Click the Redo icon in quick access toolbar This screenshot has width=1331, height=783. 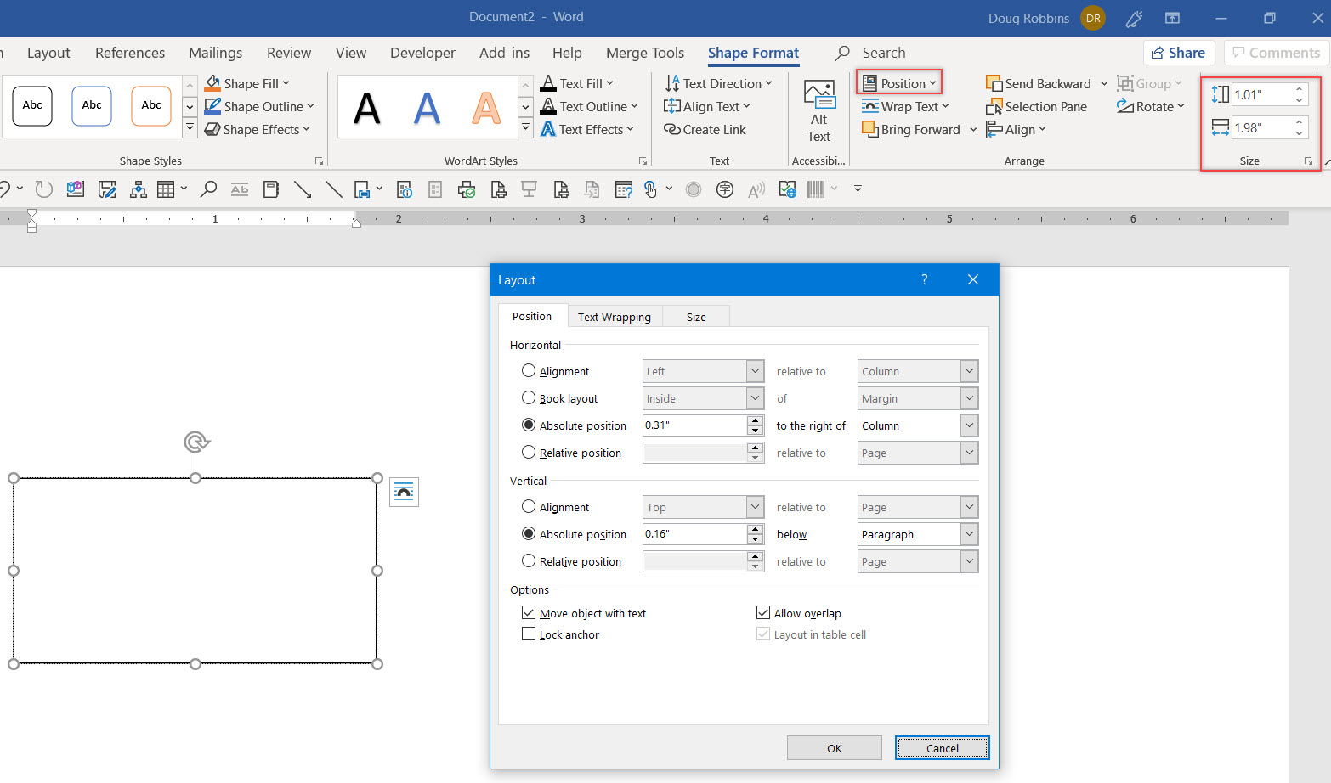tap(43, 189)
